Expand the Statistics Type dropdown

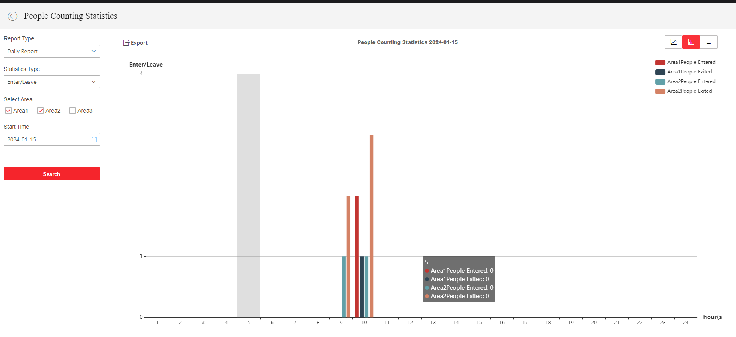coord(52,82)
